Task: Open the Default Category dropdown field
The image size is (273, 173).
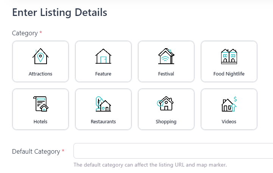Action: (173, 151)
